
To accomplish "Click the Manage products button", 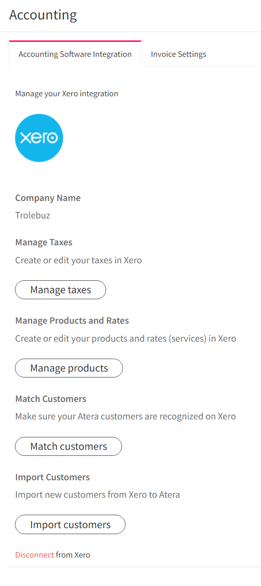I will (69, 368).
